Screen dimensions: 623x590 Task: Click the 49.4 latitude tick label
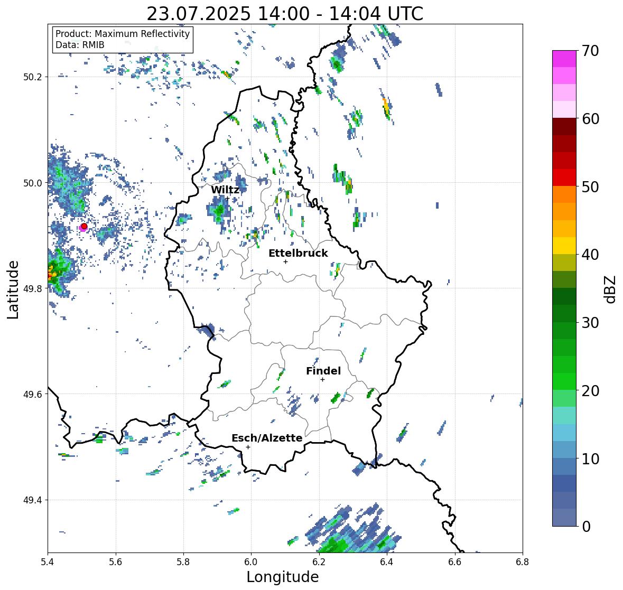tap(32, 500)
